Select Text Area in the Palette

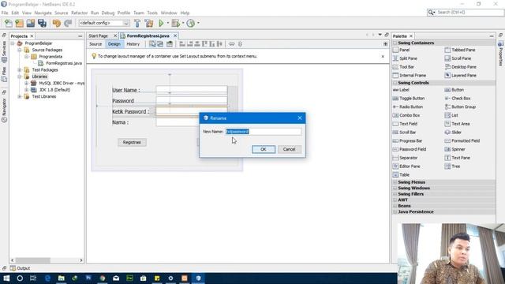click(x=457, y=124)
